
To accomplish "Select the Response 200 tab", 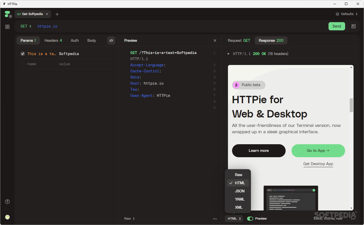I will click(271, 41).
